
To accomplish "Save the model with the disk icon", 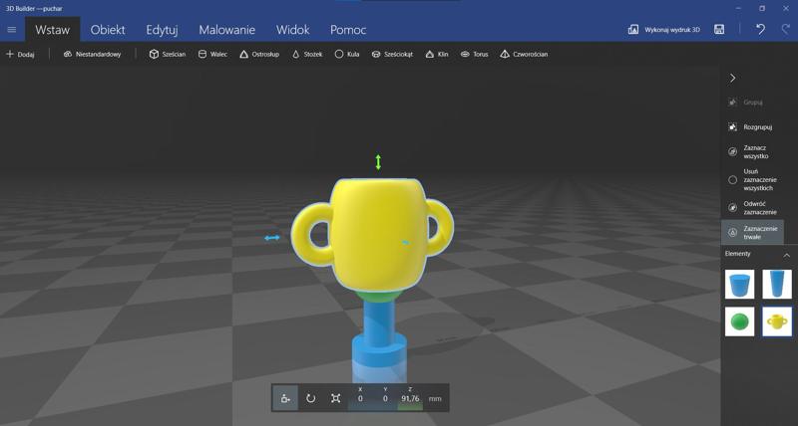I will 719,30.
